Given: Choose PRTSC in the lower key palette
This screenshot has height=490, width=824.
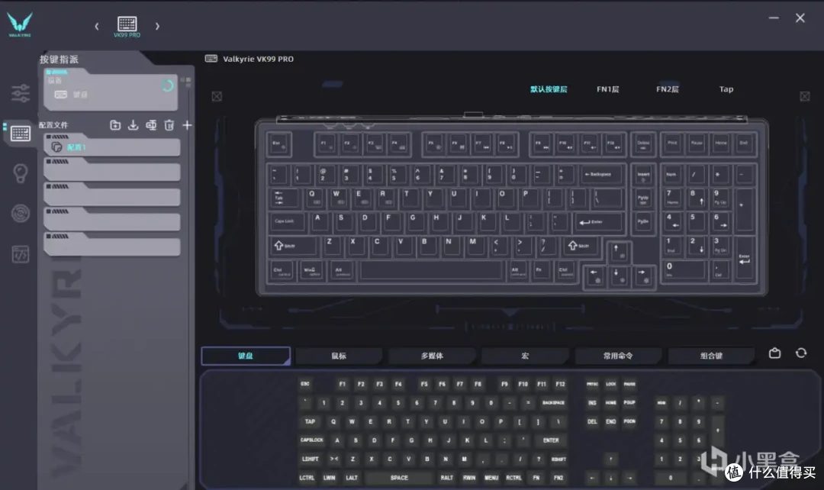Looking at the screenshot, I should pos(592,384).
